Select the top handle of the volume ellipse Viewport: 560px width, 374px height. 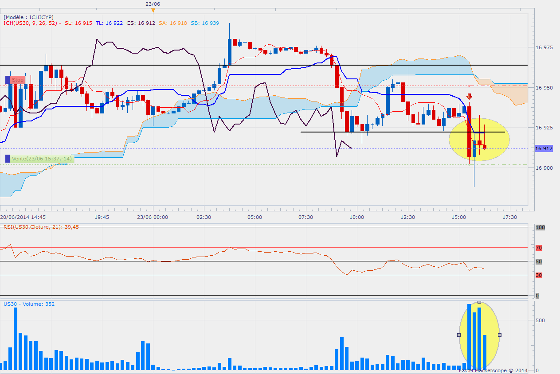click(x=479, y=302)
